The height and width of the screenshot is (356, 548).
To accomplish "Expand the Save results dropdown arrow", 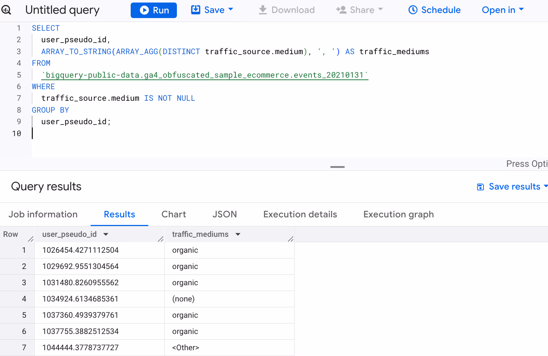I will [545, 186].
